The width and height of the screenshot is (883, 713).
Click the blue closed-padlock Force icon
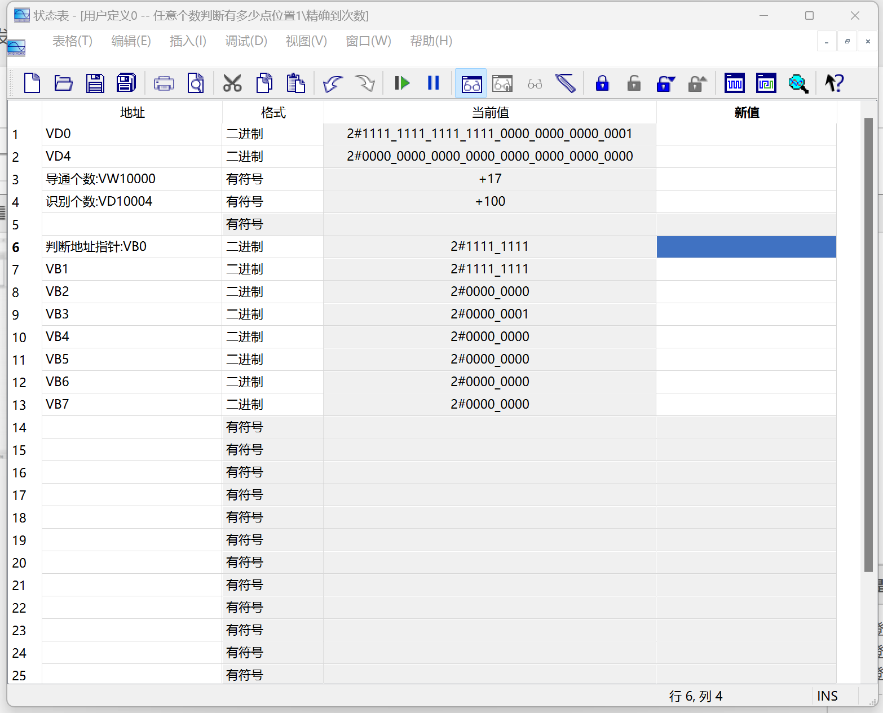tap(602, 83)
